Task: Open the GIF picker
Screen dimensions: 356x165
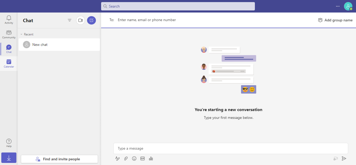Action: point(143,158)
